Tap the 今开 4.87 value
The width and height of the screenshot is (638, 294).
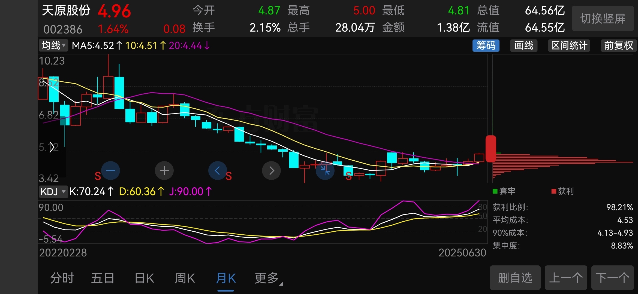point(269,11)
